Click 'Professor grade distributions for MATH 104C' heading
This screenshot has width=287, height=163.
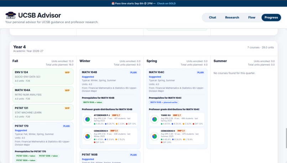click(x=174, y=109)
